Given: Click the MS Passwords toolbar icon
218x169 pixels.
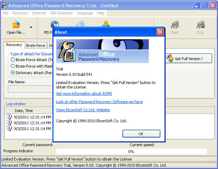Looking at the screenshot, I should [54, 24].
